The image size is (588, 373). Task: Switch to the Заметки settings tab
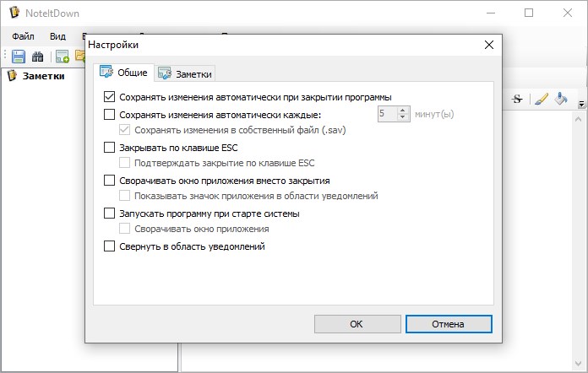point(186,74)
